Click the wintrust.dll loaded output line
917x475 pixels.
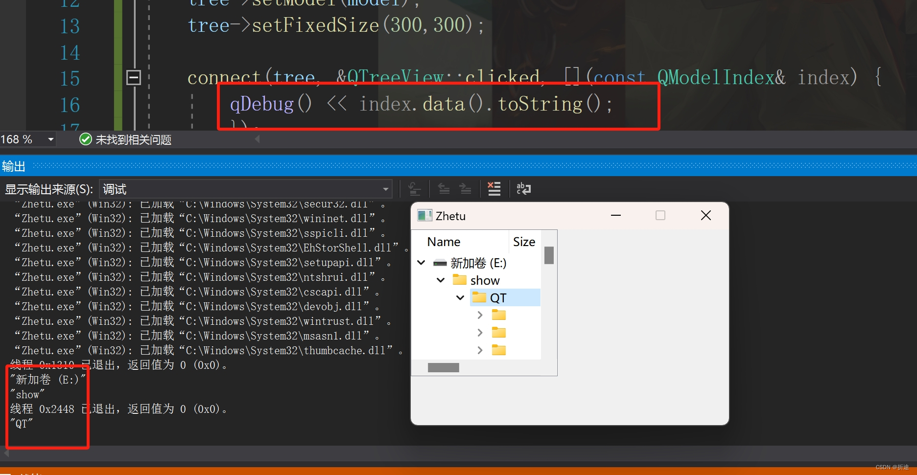coord(202,321)
